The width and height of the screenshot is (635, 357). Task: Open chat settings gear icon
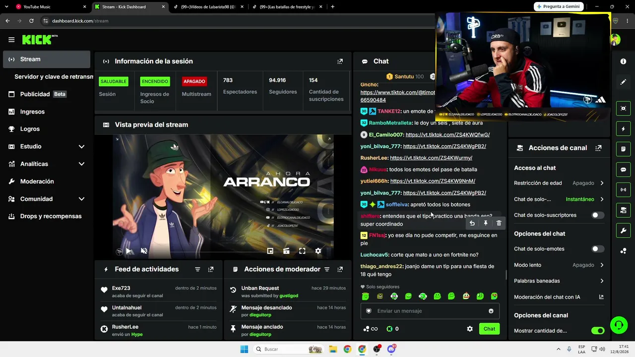point(470,329)
